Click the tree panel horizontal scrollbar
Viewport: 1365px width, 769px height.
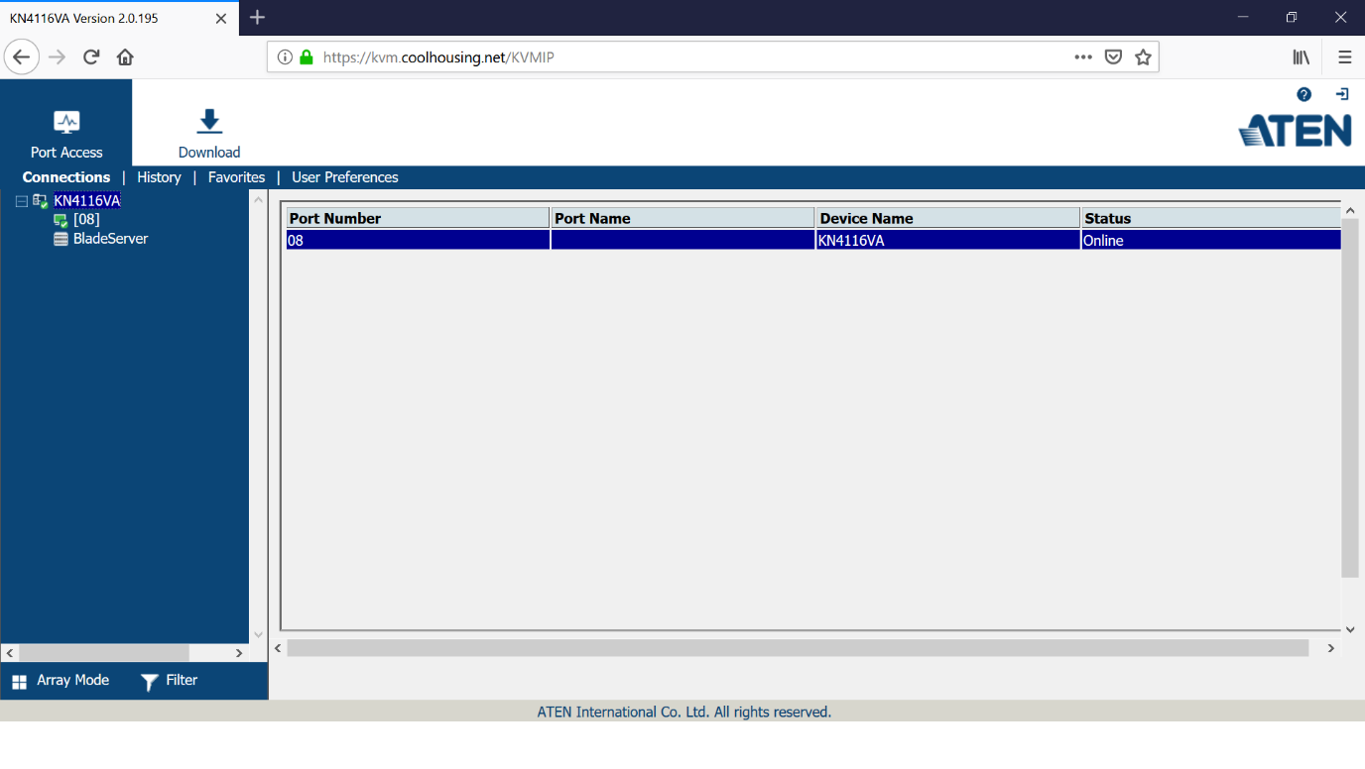point(103,653)
